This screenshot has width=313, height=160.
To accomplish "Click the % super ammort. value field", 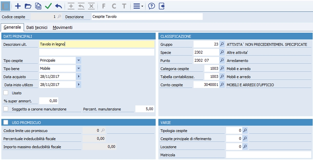I will (49, 101).
